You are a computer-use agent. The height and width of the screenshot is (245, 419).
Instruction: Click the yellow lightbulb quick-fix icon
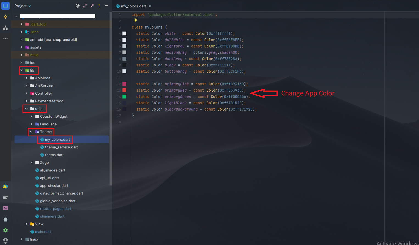point(135,20)
